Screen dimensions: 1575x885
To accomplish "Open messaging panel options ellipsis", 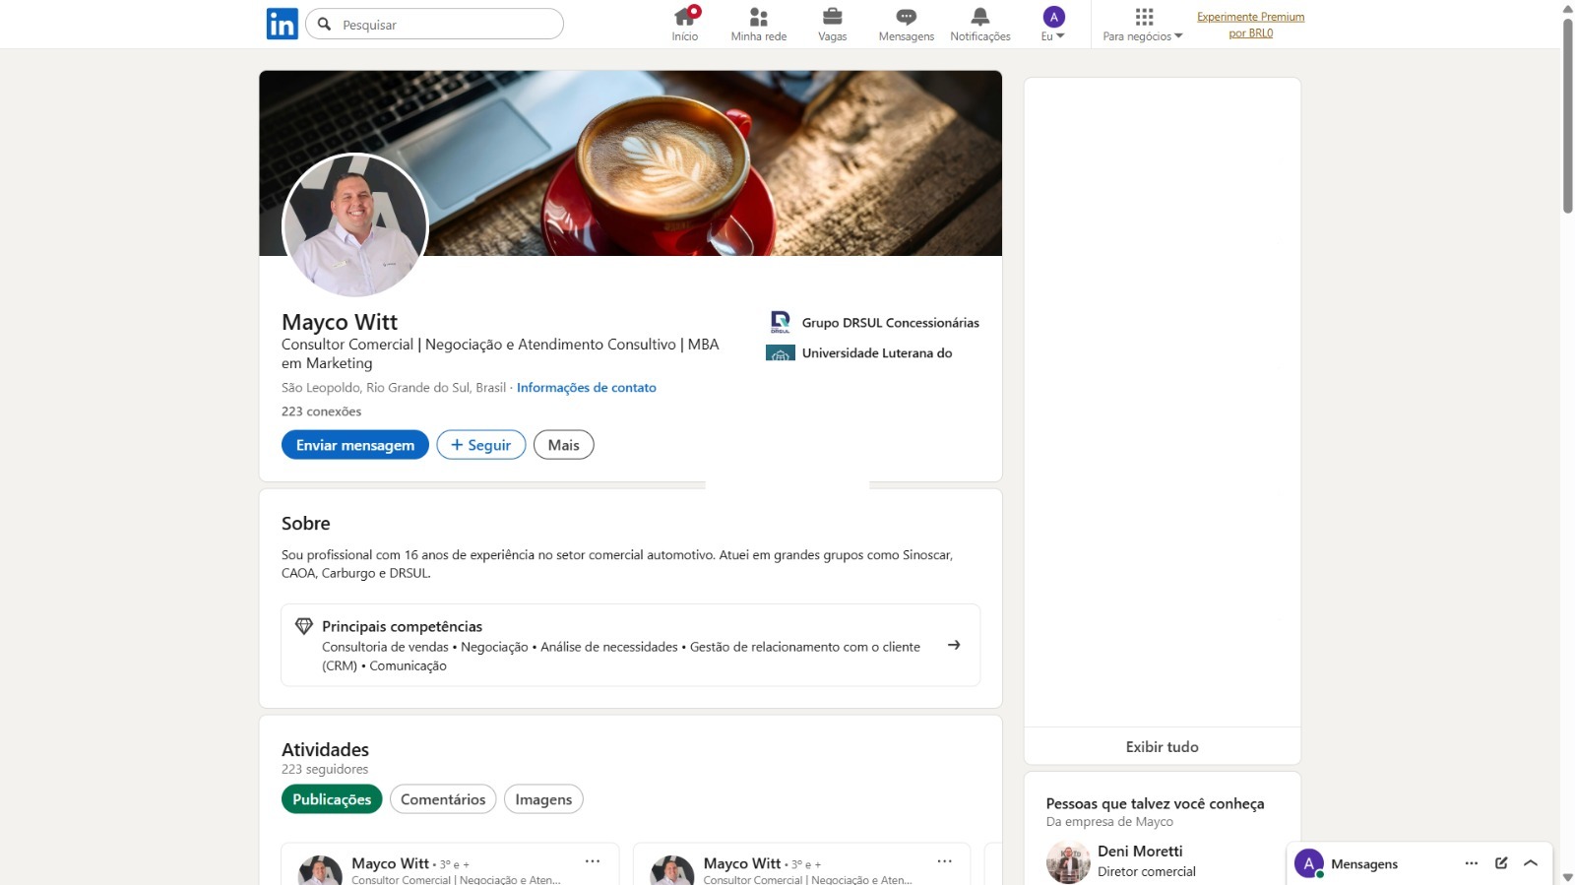I will coord(1472,863).
